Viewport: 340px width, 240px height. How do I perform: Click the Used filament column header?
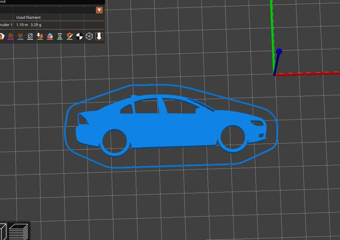[x=28, y=17]
